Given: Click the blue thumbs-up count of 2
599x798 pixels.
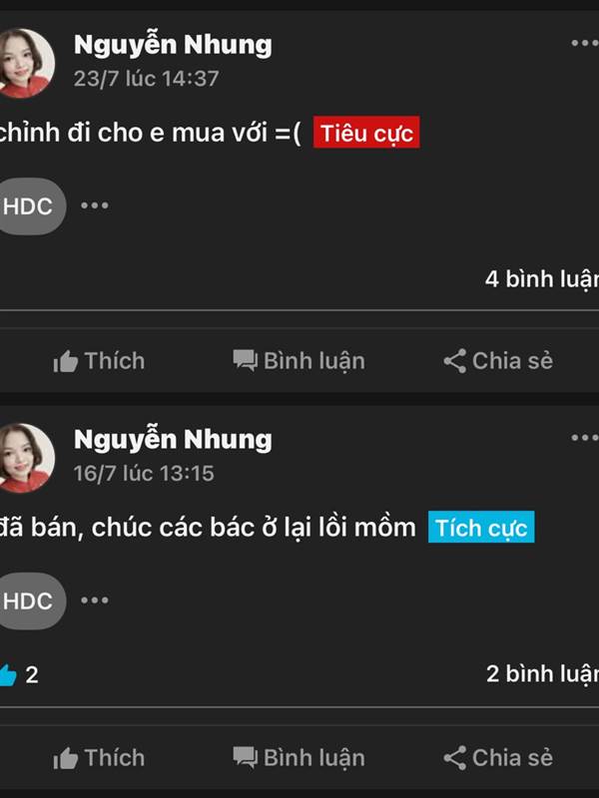Looking at the screenshot, I should coord(19,675).
